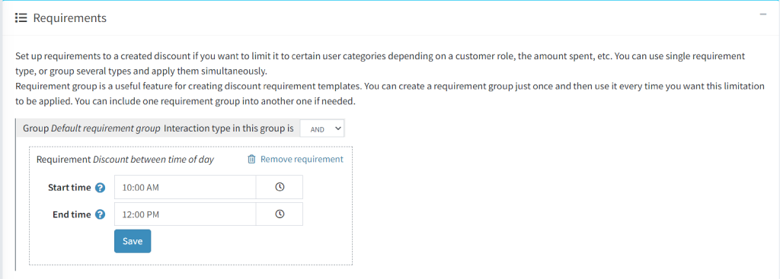
Task: Click the Requirements list icon in header
Action: coord(21,18)
